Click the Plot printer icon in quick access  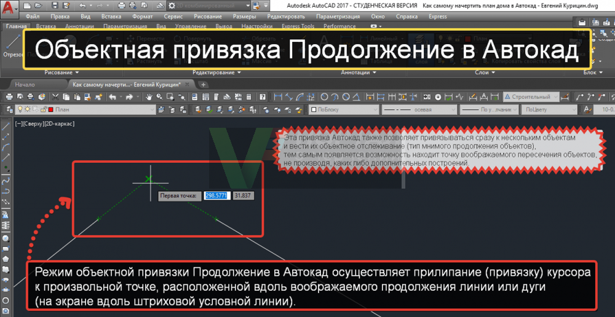(x=122, y=6)
